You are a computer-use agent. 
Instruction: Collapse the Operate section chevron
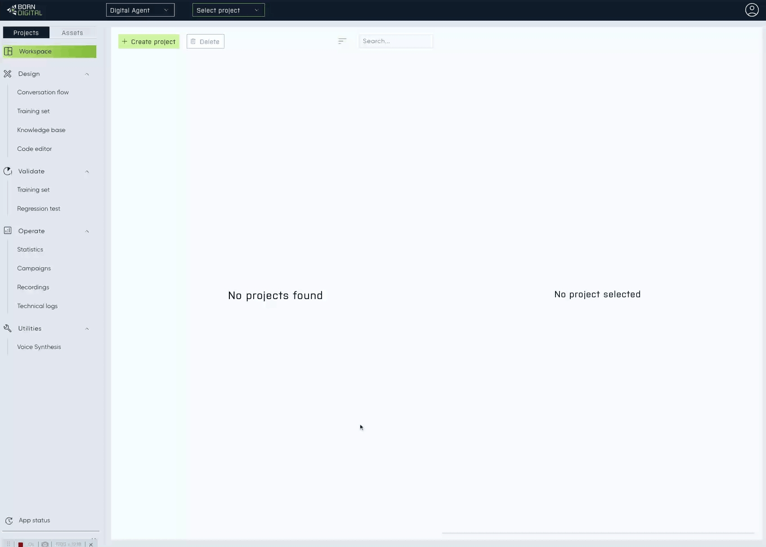click(x=87, y=231)
